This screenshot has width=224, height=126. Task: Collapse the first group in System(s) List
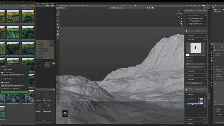[187, 98]
